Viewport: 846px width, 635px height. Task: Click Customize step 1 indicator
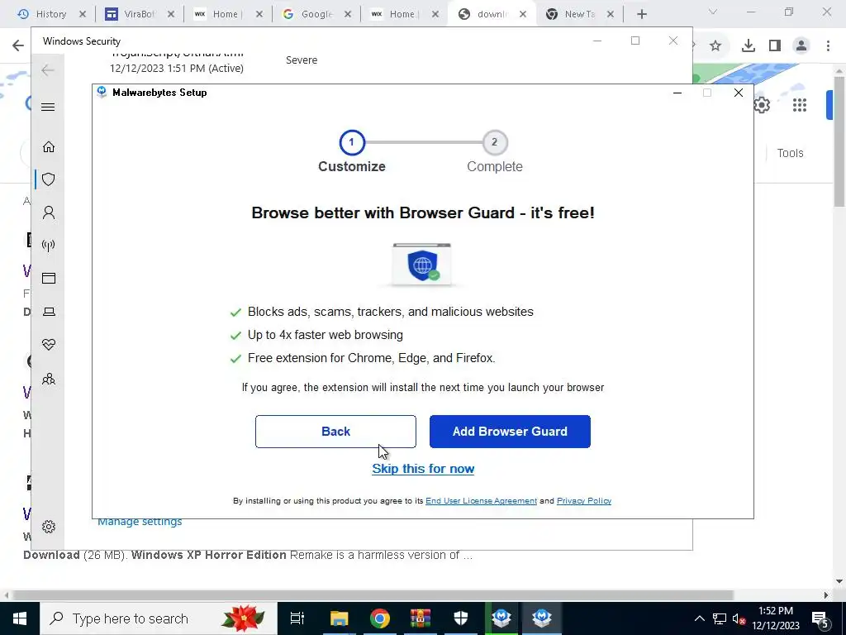click(352, 142)
